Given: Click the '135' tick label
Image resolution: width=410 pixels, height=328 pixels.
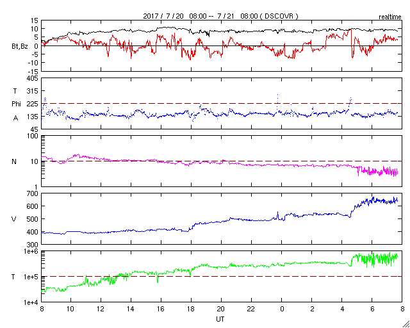Looking at the screenshot, I should pyautogui.click(x=33, y=117).
